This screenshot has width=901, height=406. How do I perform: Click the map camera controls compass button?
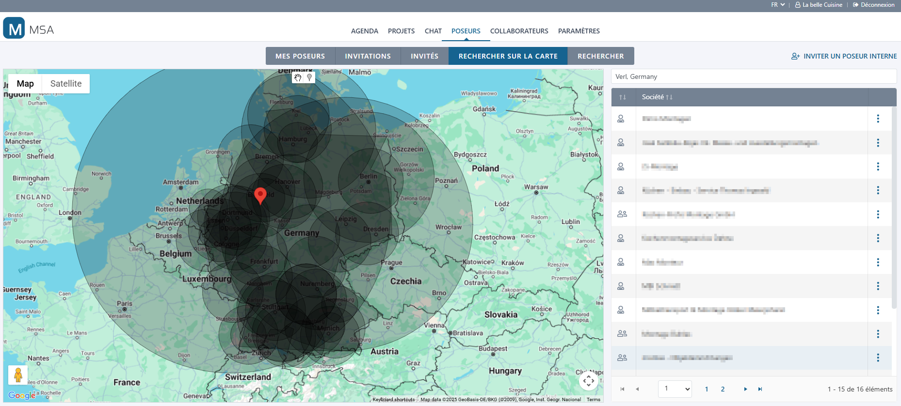[588, 381]
